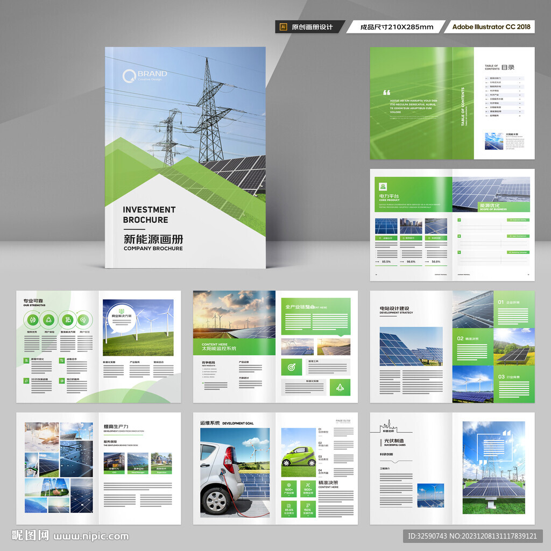Click the 运维系统 DEVELOPMENT GOAL heading
The image size is (551, 551).
[227, 423]
